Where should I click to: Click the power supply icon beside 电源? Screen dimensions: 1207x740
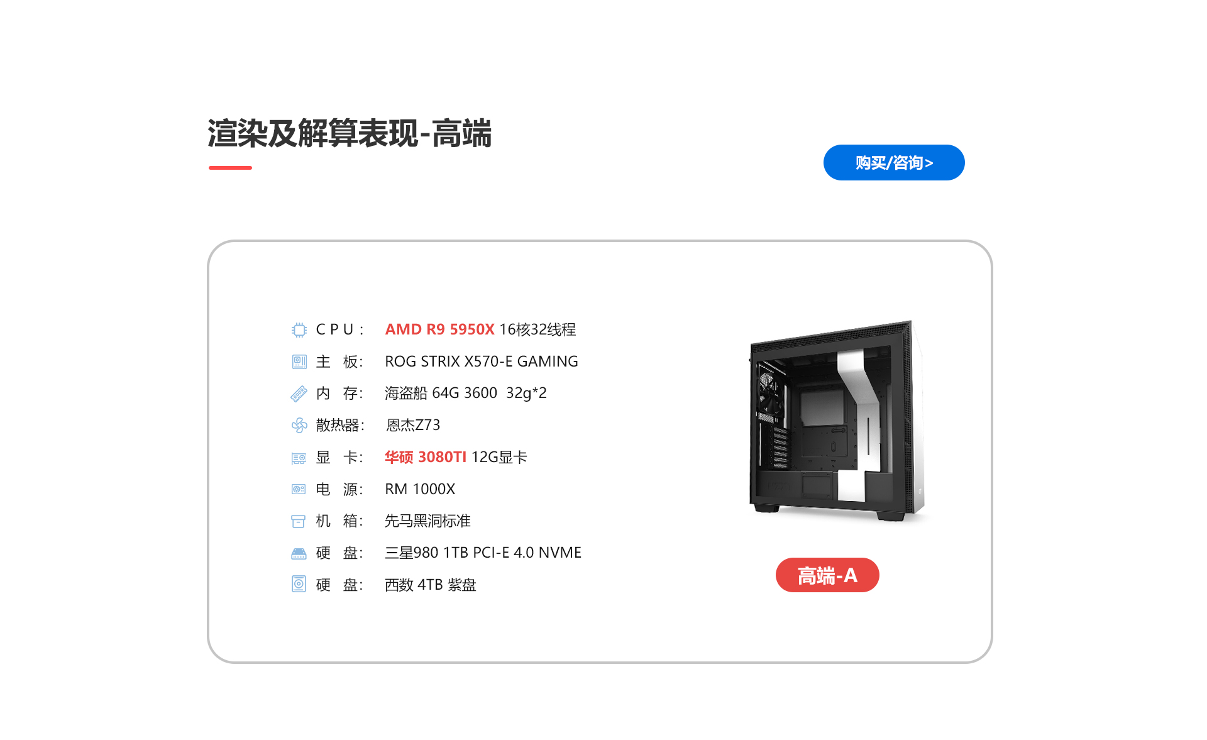click(299, 489)
